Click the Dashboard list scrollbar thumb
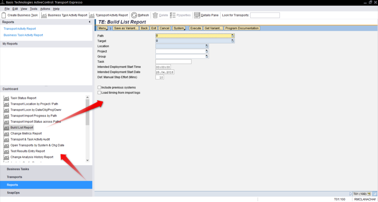 tap(88, 112)
